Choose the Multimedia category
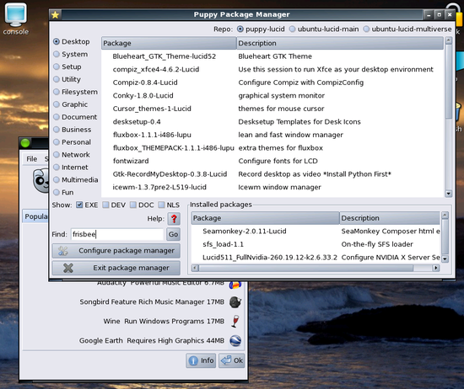The height and width of the screenshot is (389, 464). (75, 179)
